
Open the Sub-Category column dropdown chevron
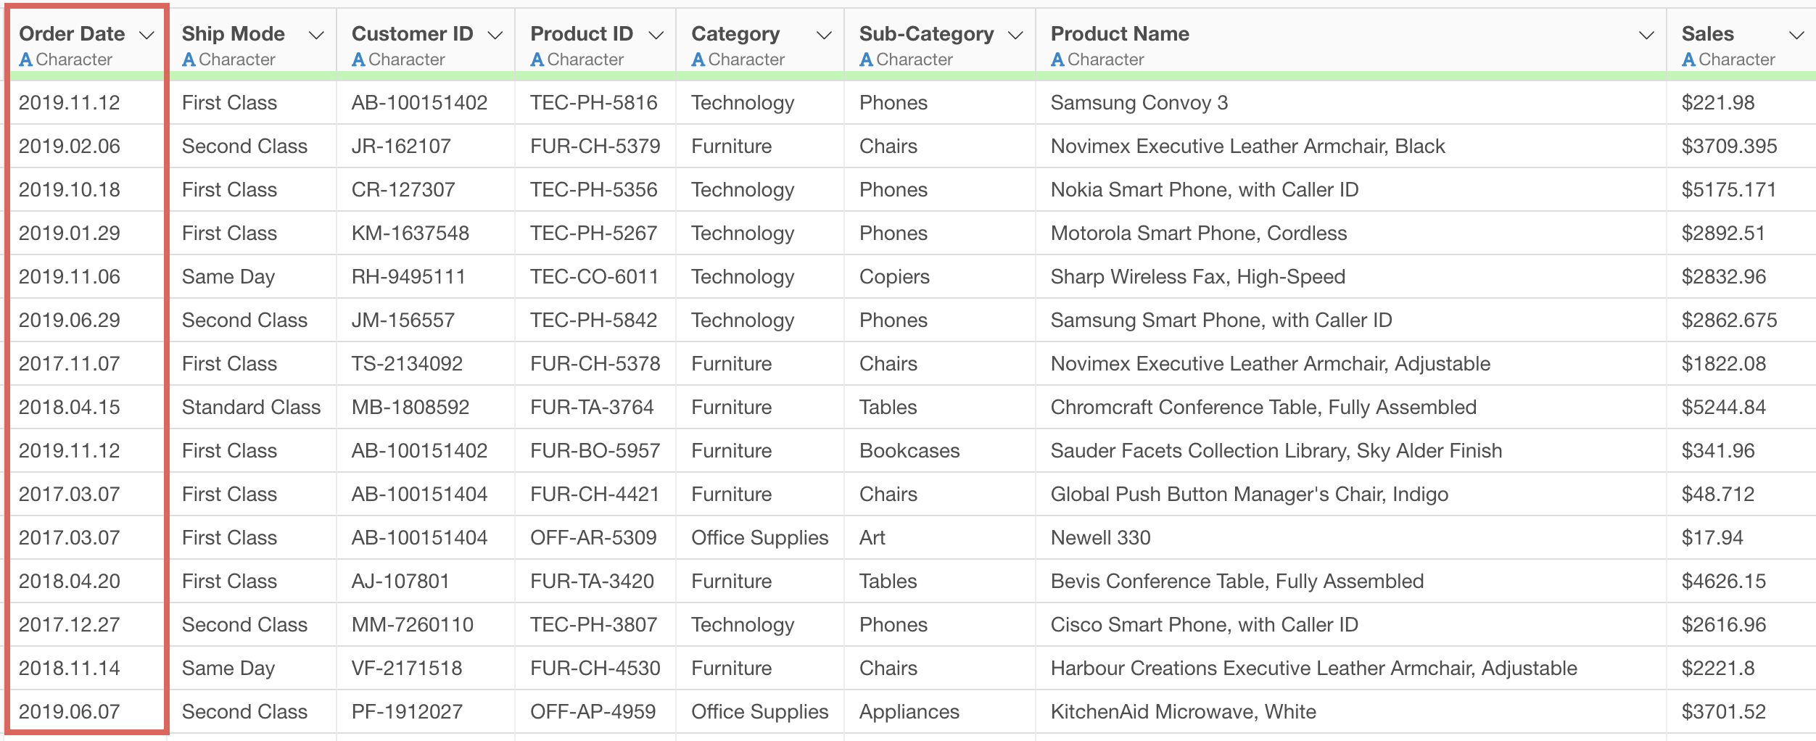[1015, 35]
